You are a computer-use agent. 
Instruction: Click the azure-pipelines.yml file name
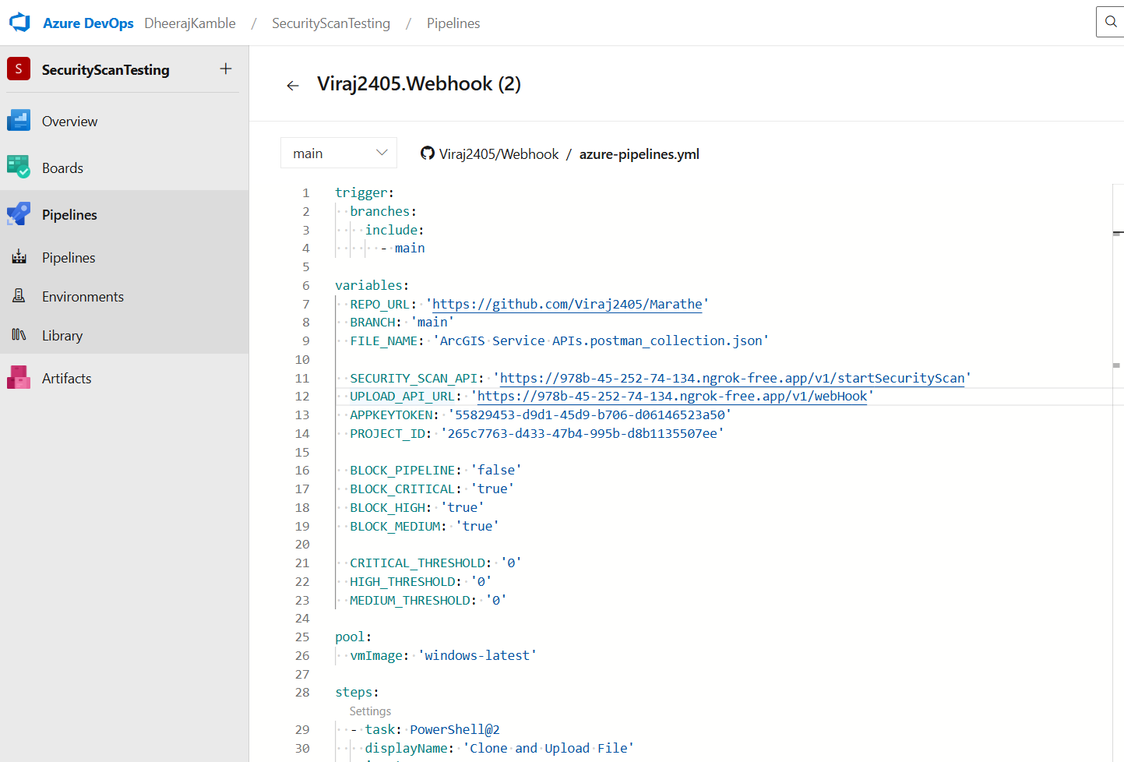pyautogui.click(x=640, y=153)
